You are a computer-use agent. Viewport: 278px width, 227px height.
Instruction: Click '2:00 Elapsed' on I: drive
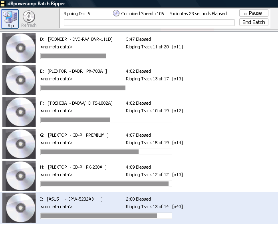pyautogui.click(x=138, y=199)
